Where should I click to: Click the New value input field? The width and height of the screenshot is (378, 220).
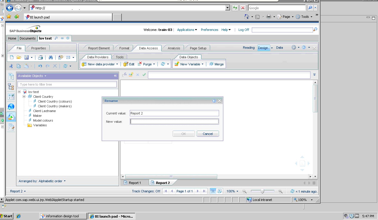point(174,121)
